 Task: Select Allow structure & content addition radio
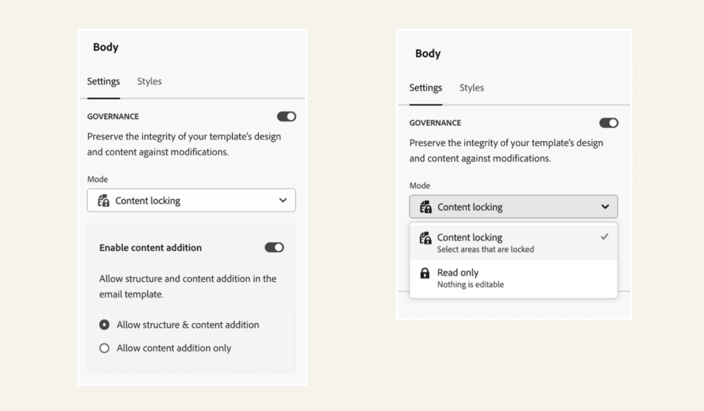tap(104, 324)
